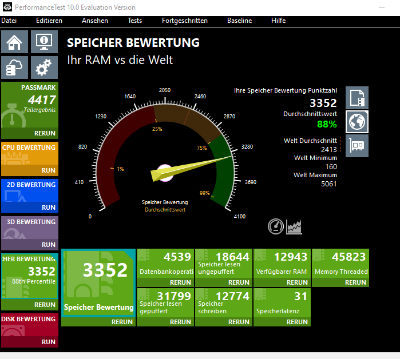Image resolution: width=400 pixels, height=359 pixels.
Task: Select the world comparison globe icon
Action: (357, 122)
